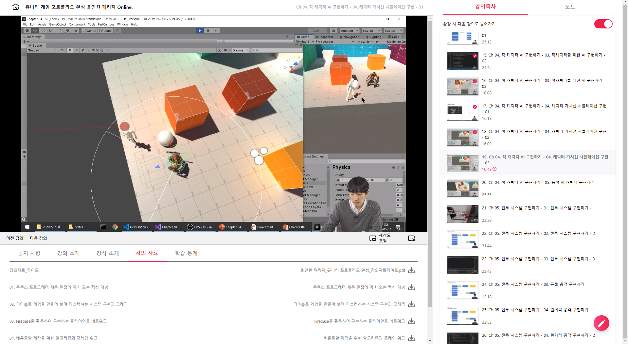
Task: Click the Hierarchy panel lock icon
Action: tap(287, 37)
